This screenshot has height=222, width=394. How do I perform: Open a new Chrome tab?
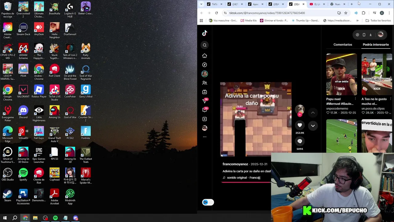(352, 4)
